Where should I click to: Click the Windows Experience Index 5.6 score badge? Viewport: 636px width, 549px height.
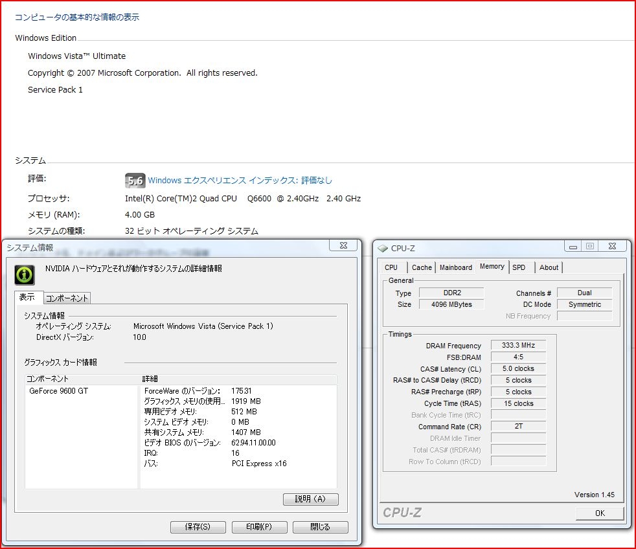pos(135,181)
